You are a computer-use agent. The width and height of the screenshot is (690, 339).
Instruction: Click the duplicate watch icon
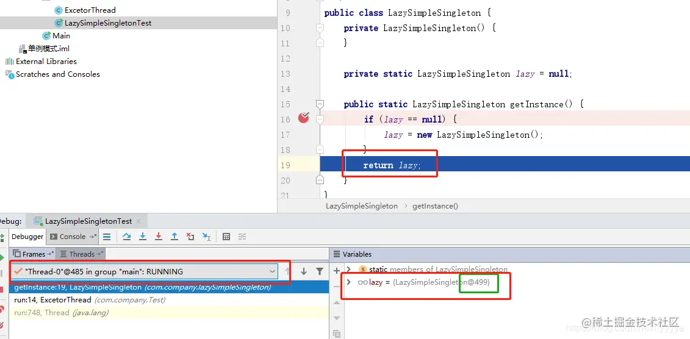[x=337, y=334]
